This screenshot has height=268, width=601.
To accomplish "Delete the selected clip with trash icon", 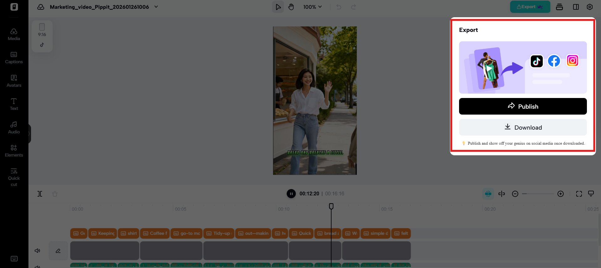I will tap(55, 194).
